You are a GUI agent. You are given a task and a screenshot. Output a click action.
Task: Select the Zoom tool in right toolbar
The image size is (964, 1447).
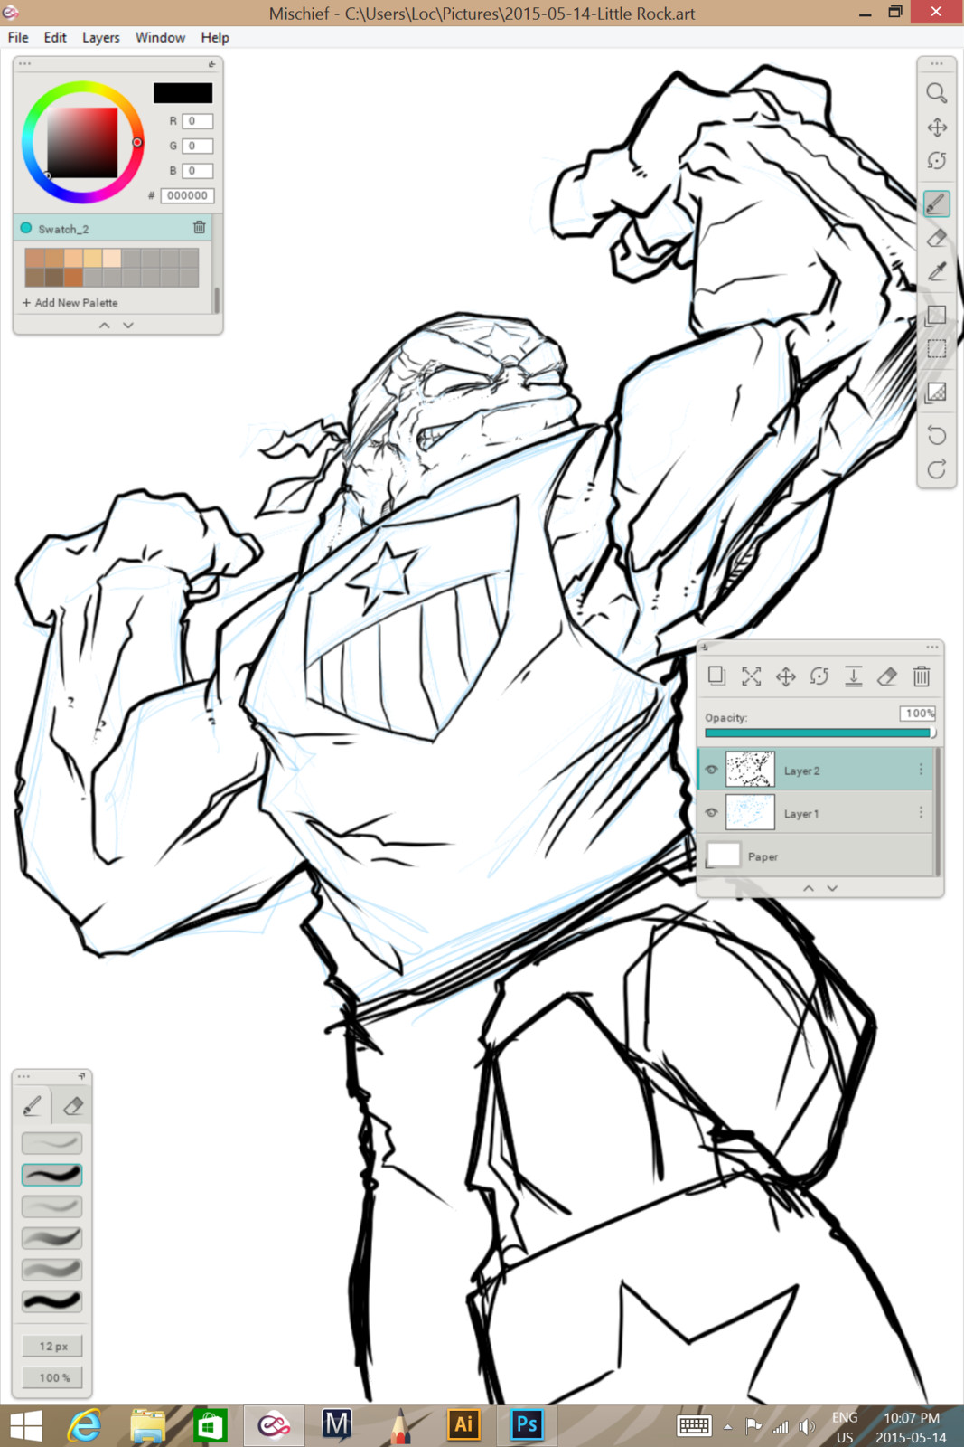(936, 93)
